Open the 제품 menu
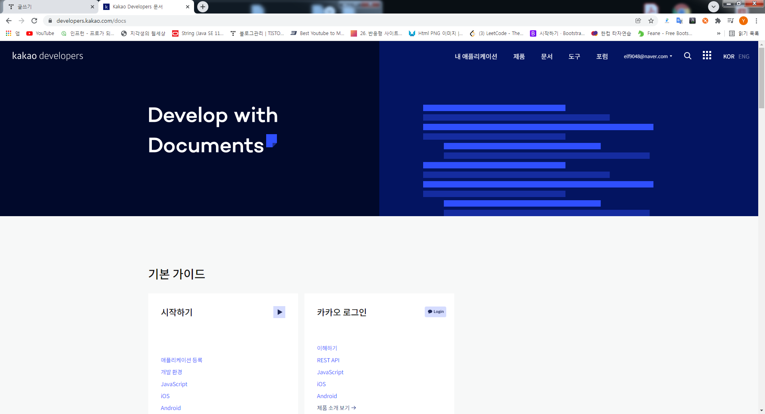The width and height of the screenshot is (765, 414). point(519,57)
